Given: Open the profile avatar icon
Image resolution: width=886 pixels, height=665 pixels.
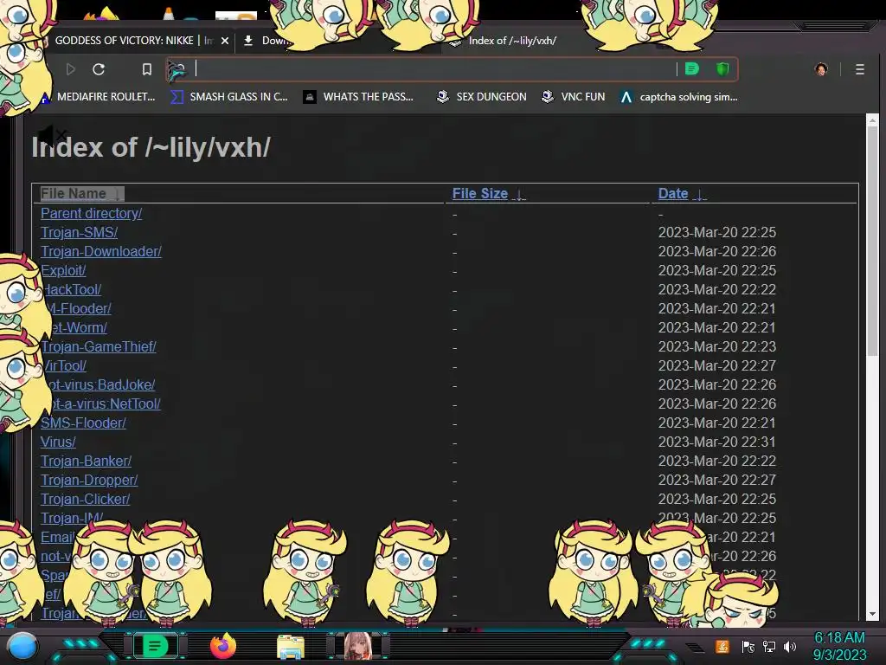Looking at the screenshot, I should coord(821,69).
